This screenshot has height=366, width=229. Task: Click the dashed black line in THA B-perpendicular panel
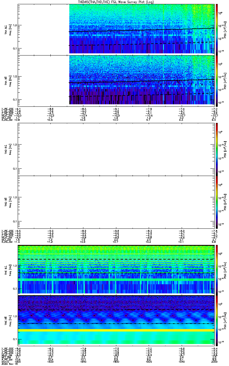[x=142, y=44]
